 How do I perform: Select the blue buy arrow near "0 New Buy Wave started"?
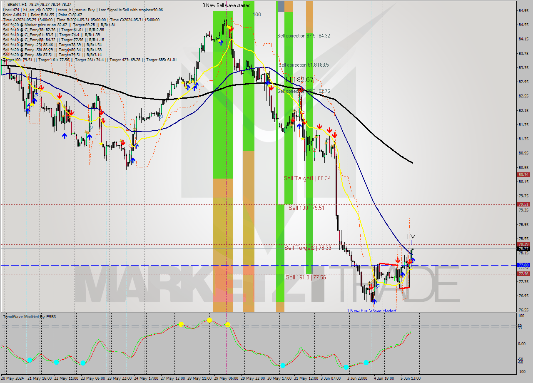[x=374, y=301]
